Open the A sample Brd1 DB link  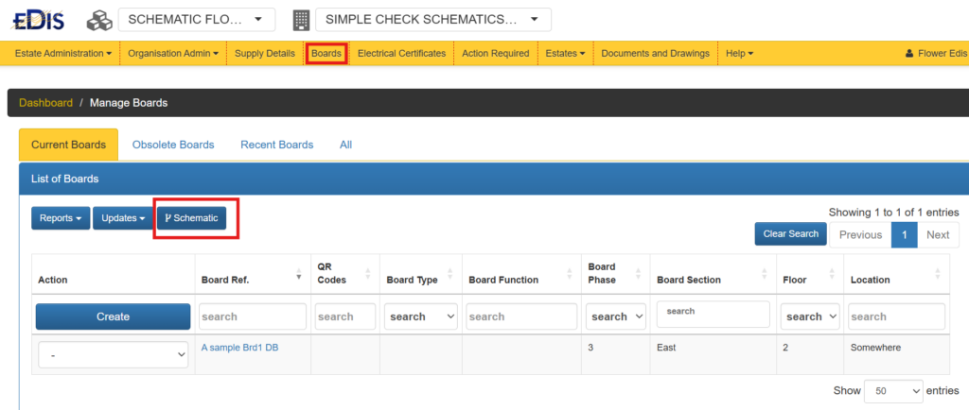click(x=239, y=348)
